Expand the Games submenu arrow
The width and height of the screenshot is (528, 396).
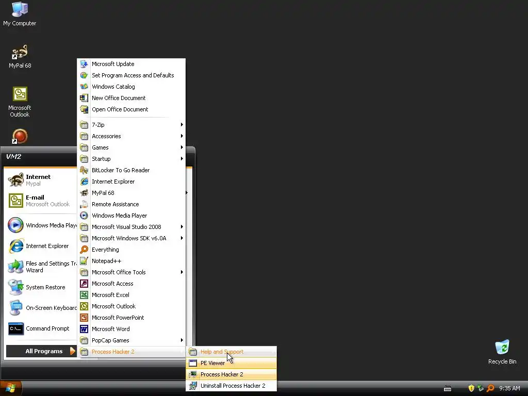[182, 147]
